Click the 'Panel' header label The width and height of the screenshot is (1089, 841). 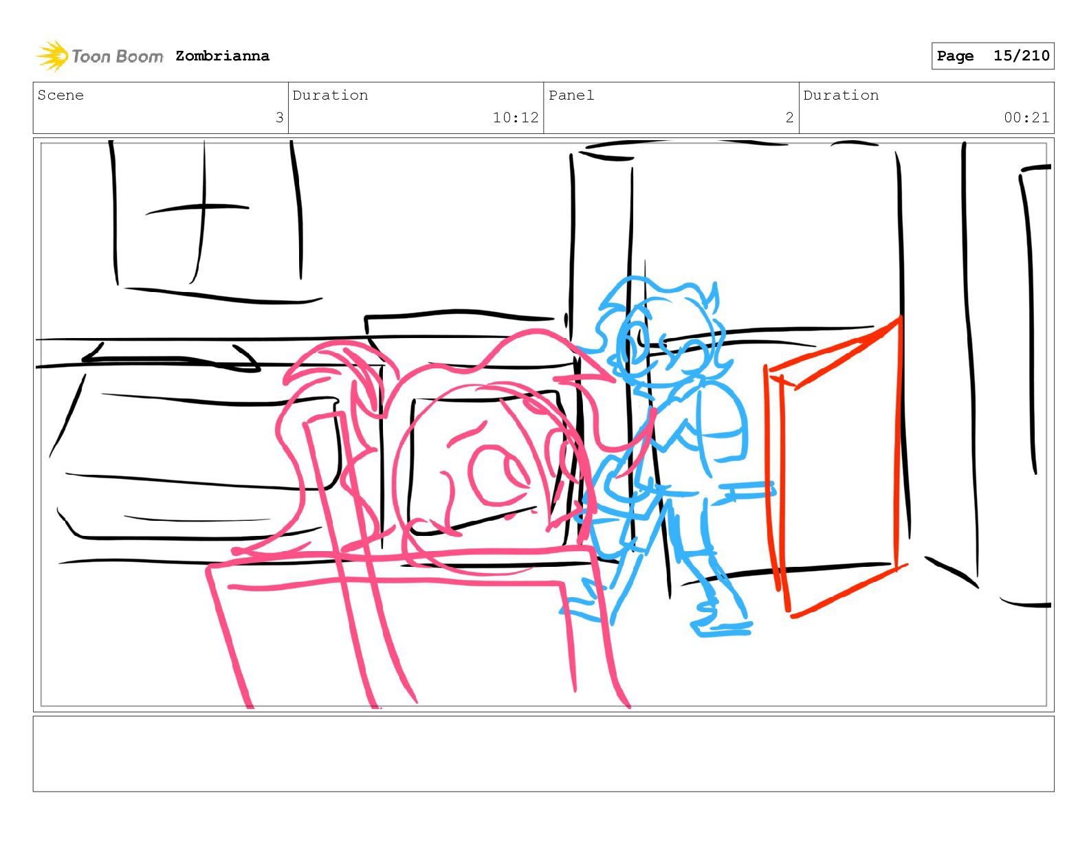click(571, 95)
